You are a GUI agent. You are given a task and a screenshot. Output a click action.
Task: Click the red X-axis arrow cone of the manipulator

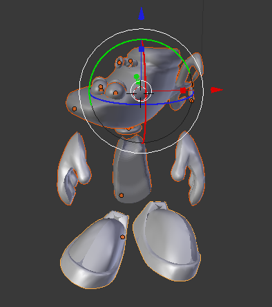[217, 90]
